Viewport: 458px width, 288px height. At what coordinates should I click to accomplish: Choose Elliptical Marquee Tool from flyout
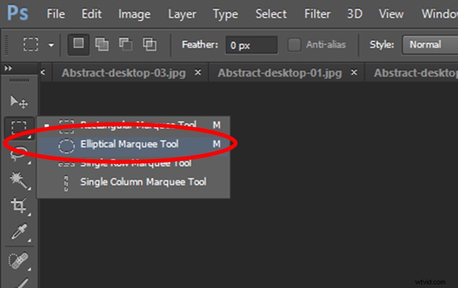(129, 144)
